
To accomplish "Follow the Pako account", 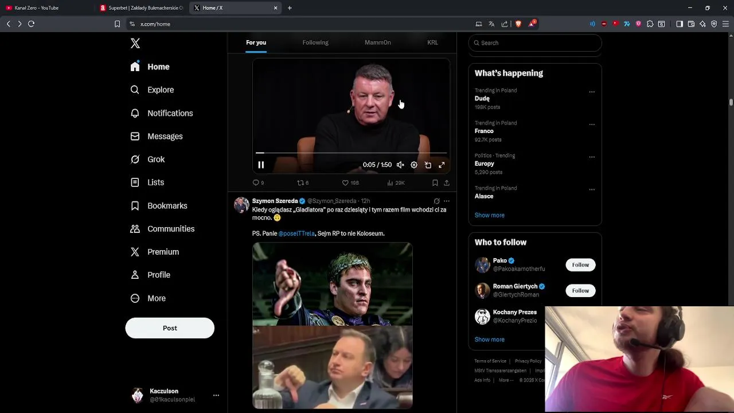I will pyautogui.click(x=580, y=265).
